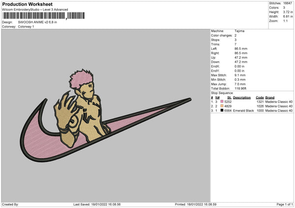
Task: Click the Min Stitch value 0.3 mm
Action: (x=240, y=79)
